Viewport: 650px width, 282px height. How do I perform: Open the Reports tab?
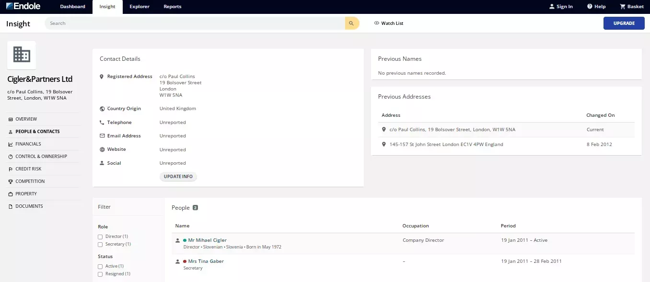coord(172,7)
